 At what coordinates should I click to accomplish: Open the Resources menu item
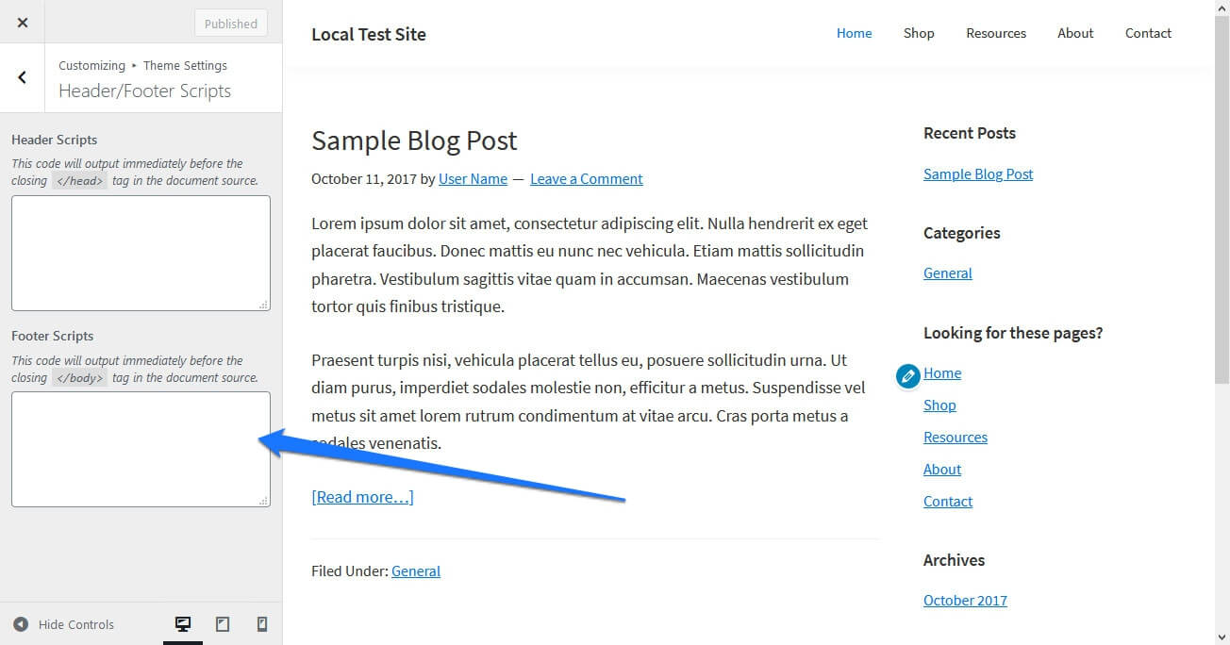pos(996,33)
